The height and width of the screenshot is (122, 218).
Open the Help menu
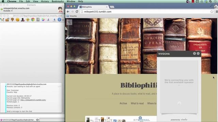tap(80, 1)
